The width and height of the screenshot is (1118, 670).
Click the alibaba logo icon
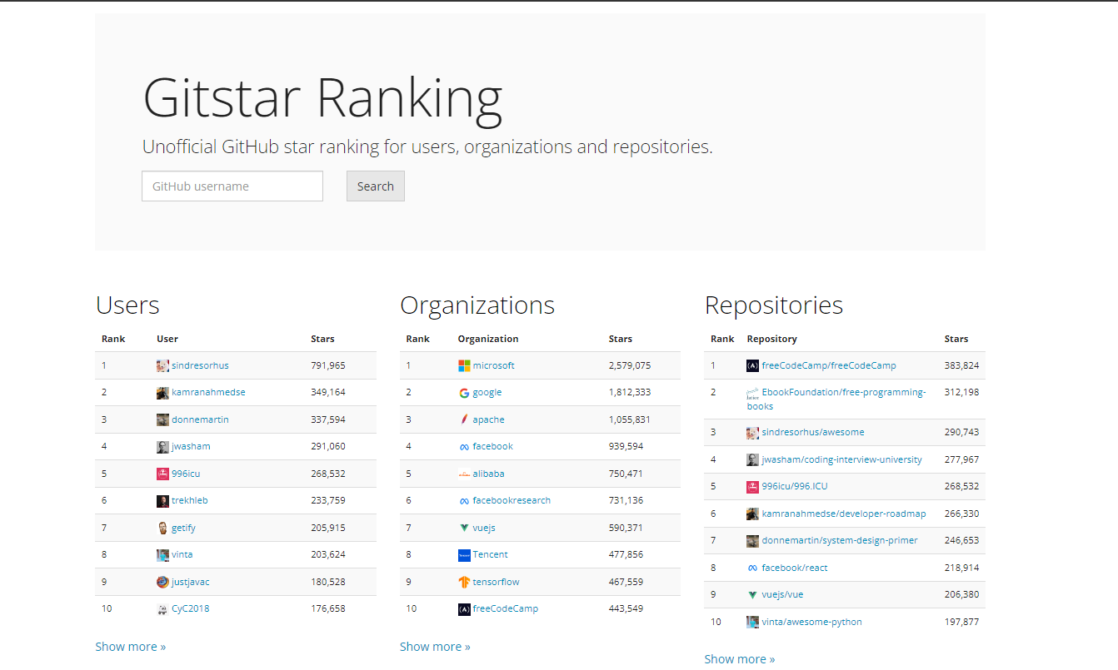(464, 474)
